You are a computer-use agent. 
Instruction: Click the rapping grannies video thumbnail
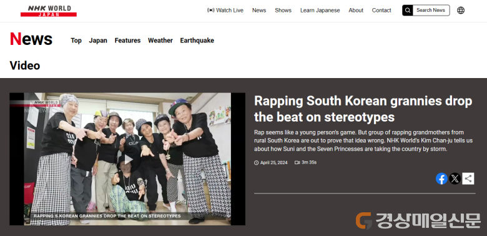click(127, 159)
